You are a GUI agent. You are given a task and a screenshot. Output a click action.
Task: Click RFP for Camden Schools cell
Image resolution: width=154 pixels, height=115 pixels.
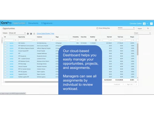click(x=24, y=69)
